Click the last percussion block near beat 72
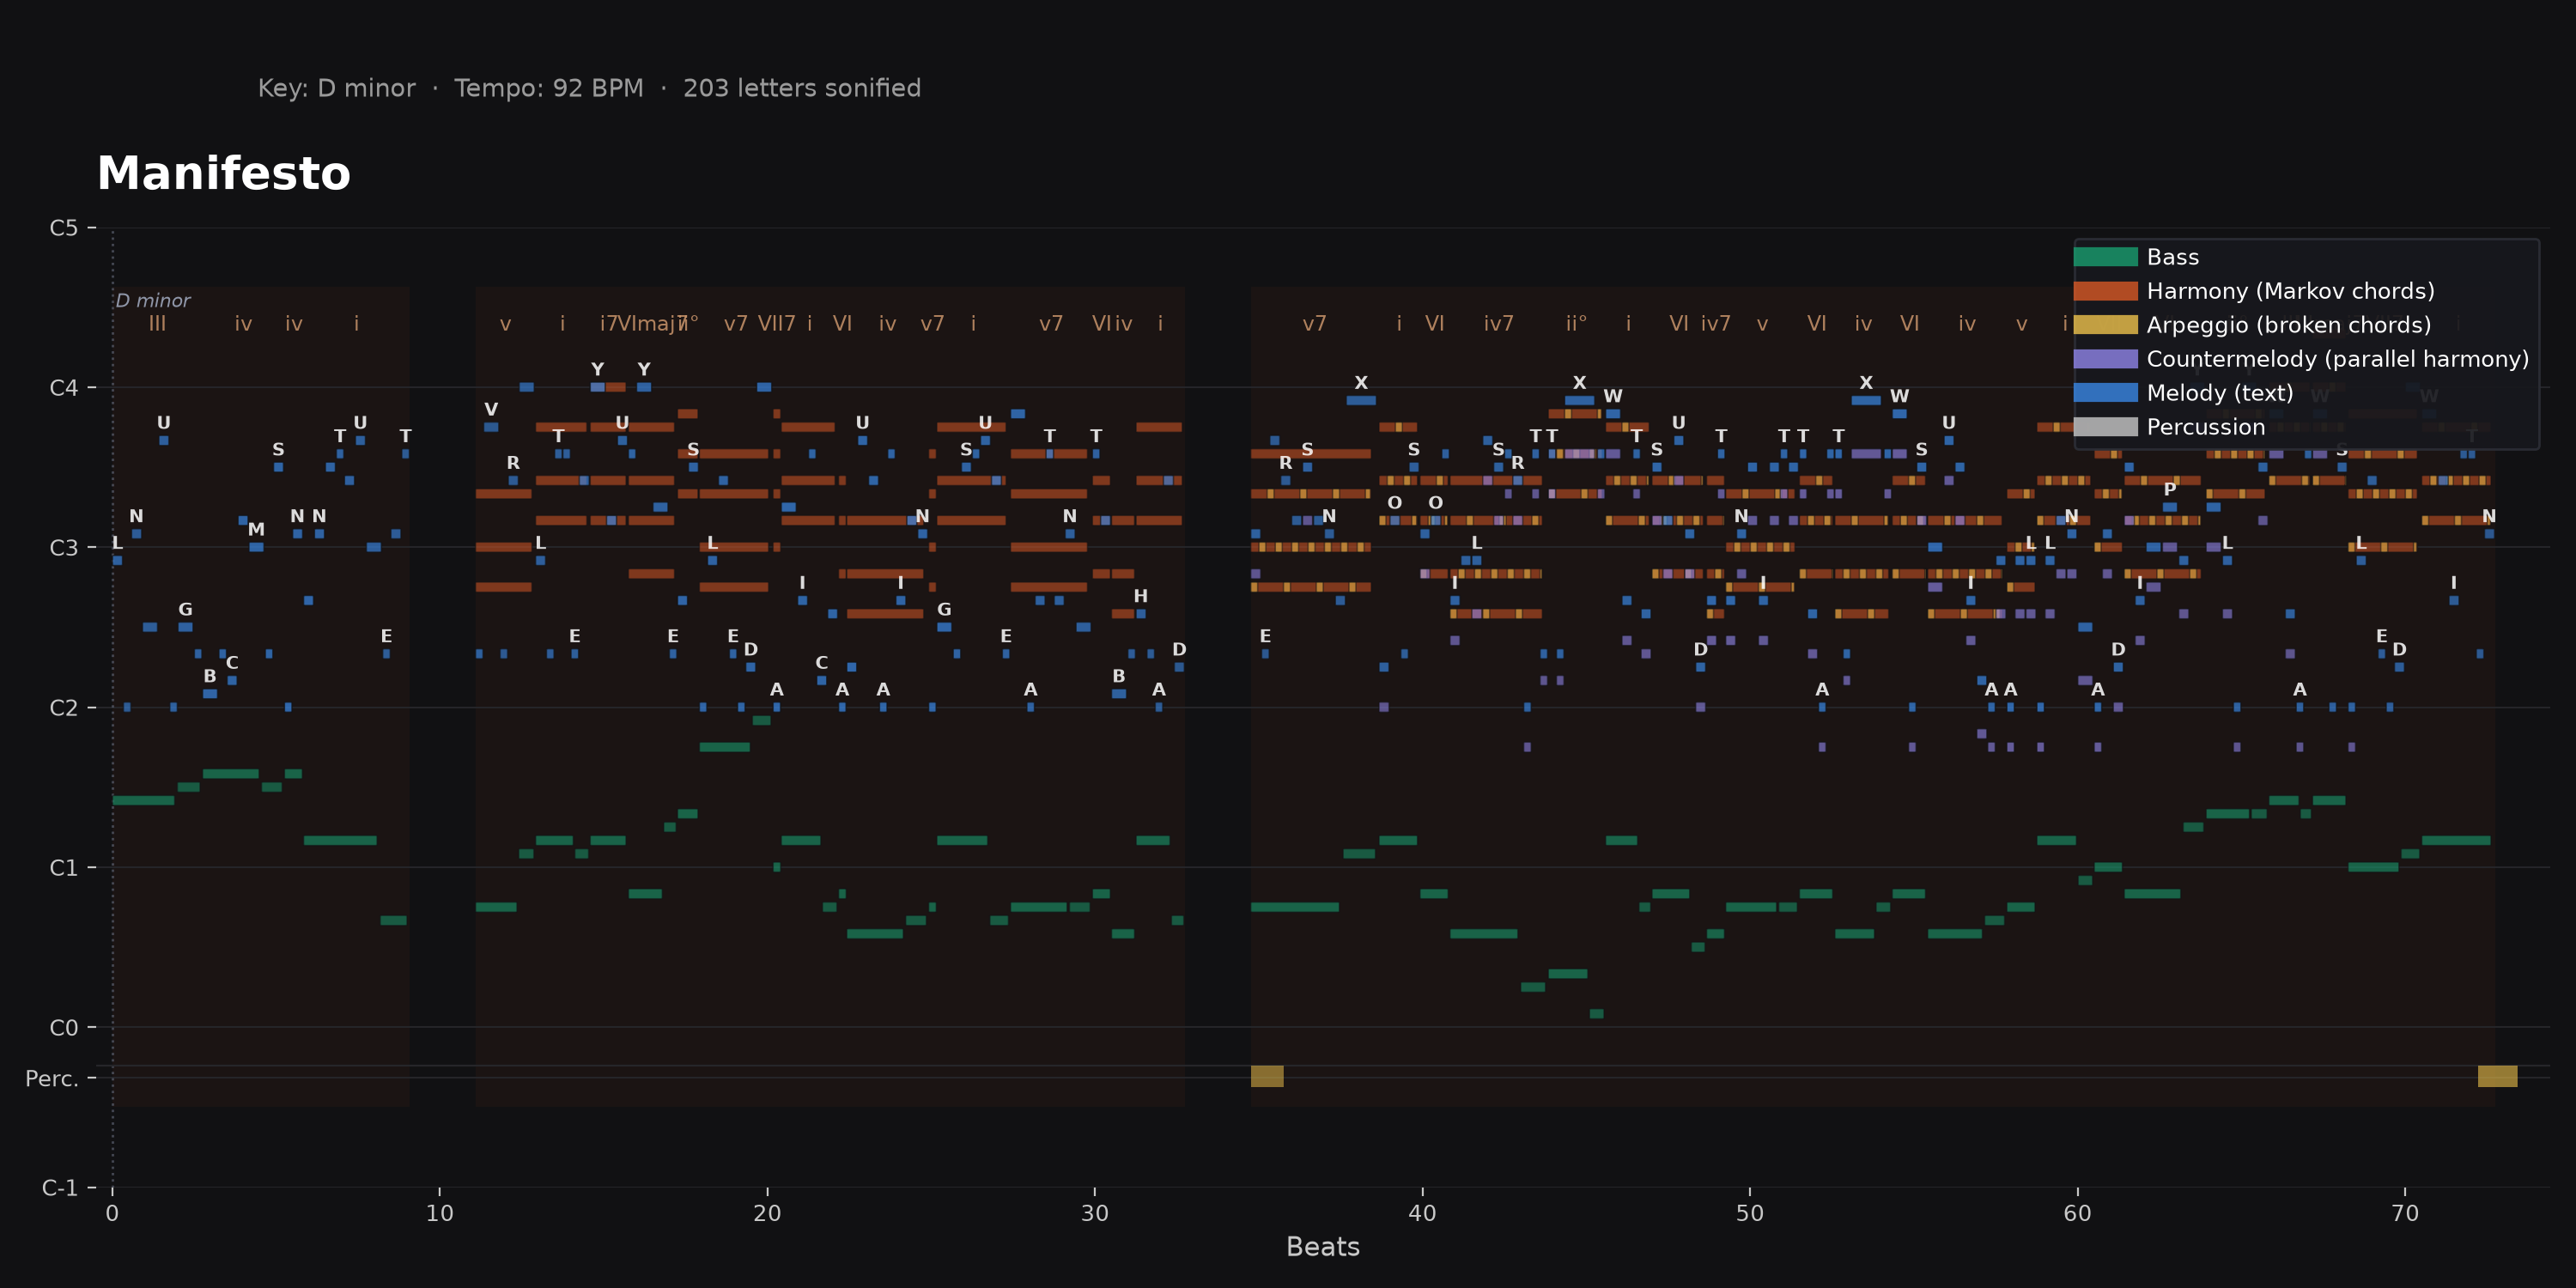Image resolution: width=2576 pixels, height=1288 pixels. pyautogui.click(x=2497, y=1076)
